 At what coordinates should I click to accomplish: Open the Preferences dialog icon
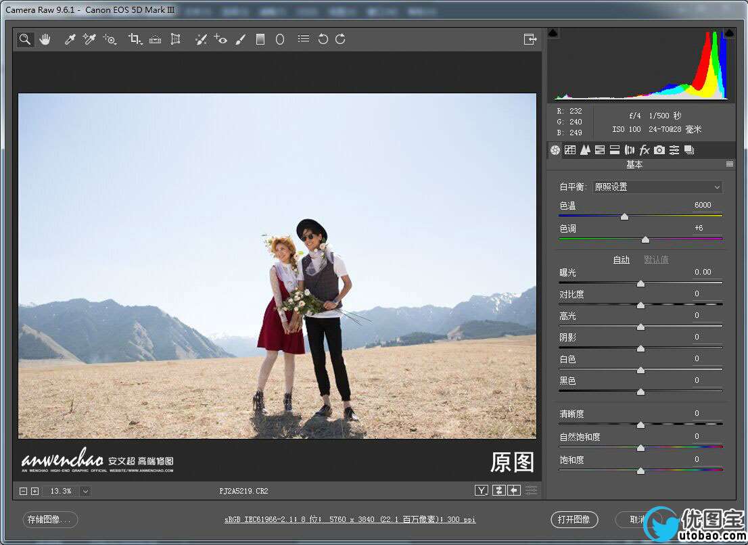[304, 39]
